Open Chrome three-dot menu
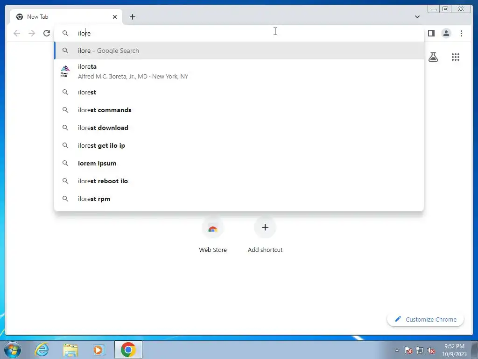 point(461,33)
